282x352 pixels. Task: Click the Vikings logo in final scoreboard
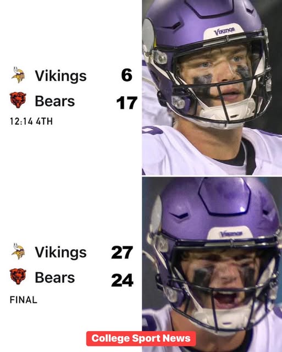pyautogui.click(x=18, y=251)
